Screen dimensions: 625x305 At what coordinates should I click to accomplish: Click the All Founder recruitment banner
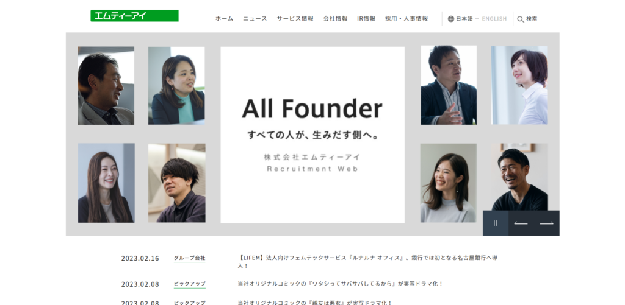click(x=312, y=135)
